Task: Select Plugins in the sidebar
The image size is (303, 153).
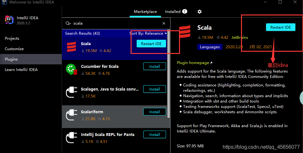Action: click(31, 59)
